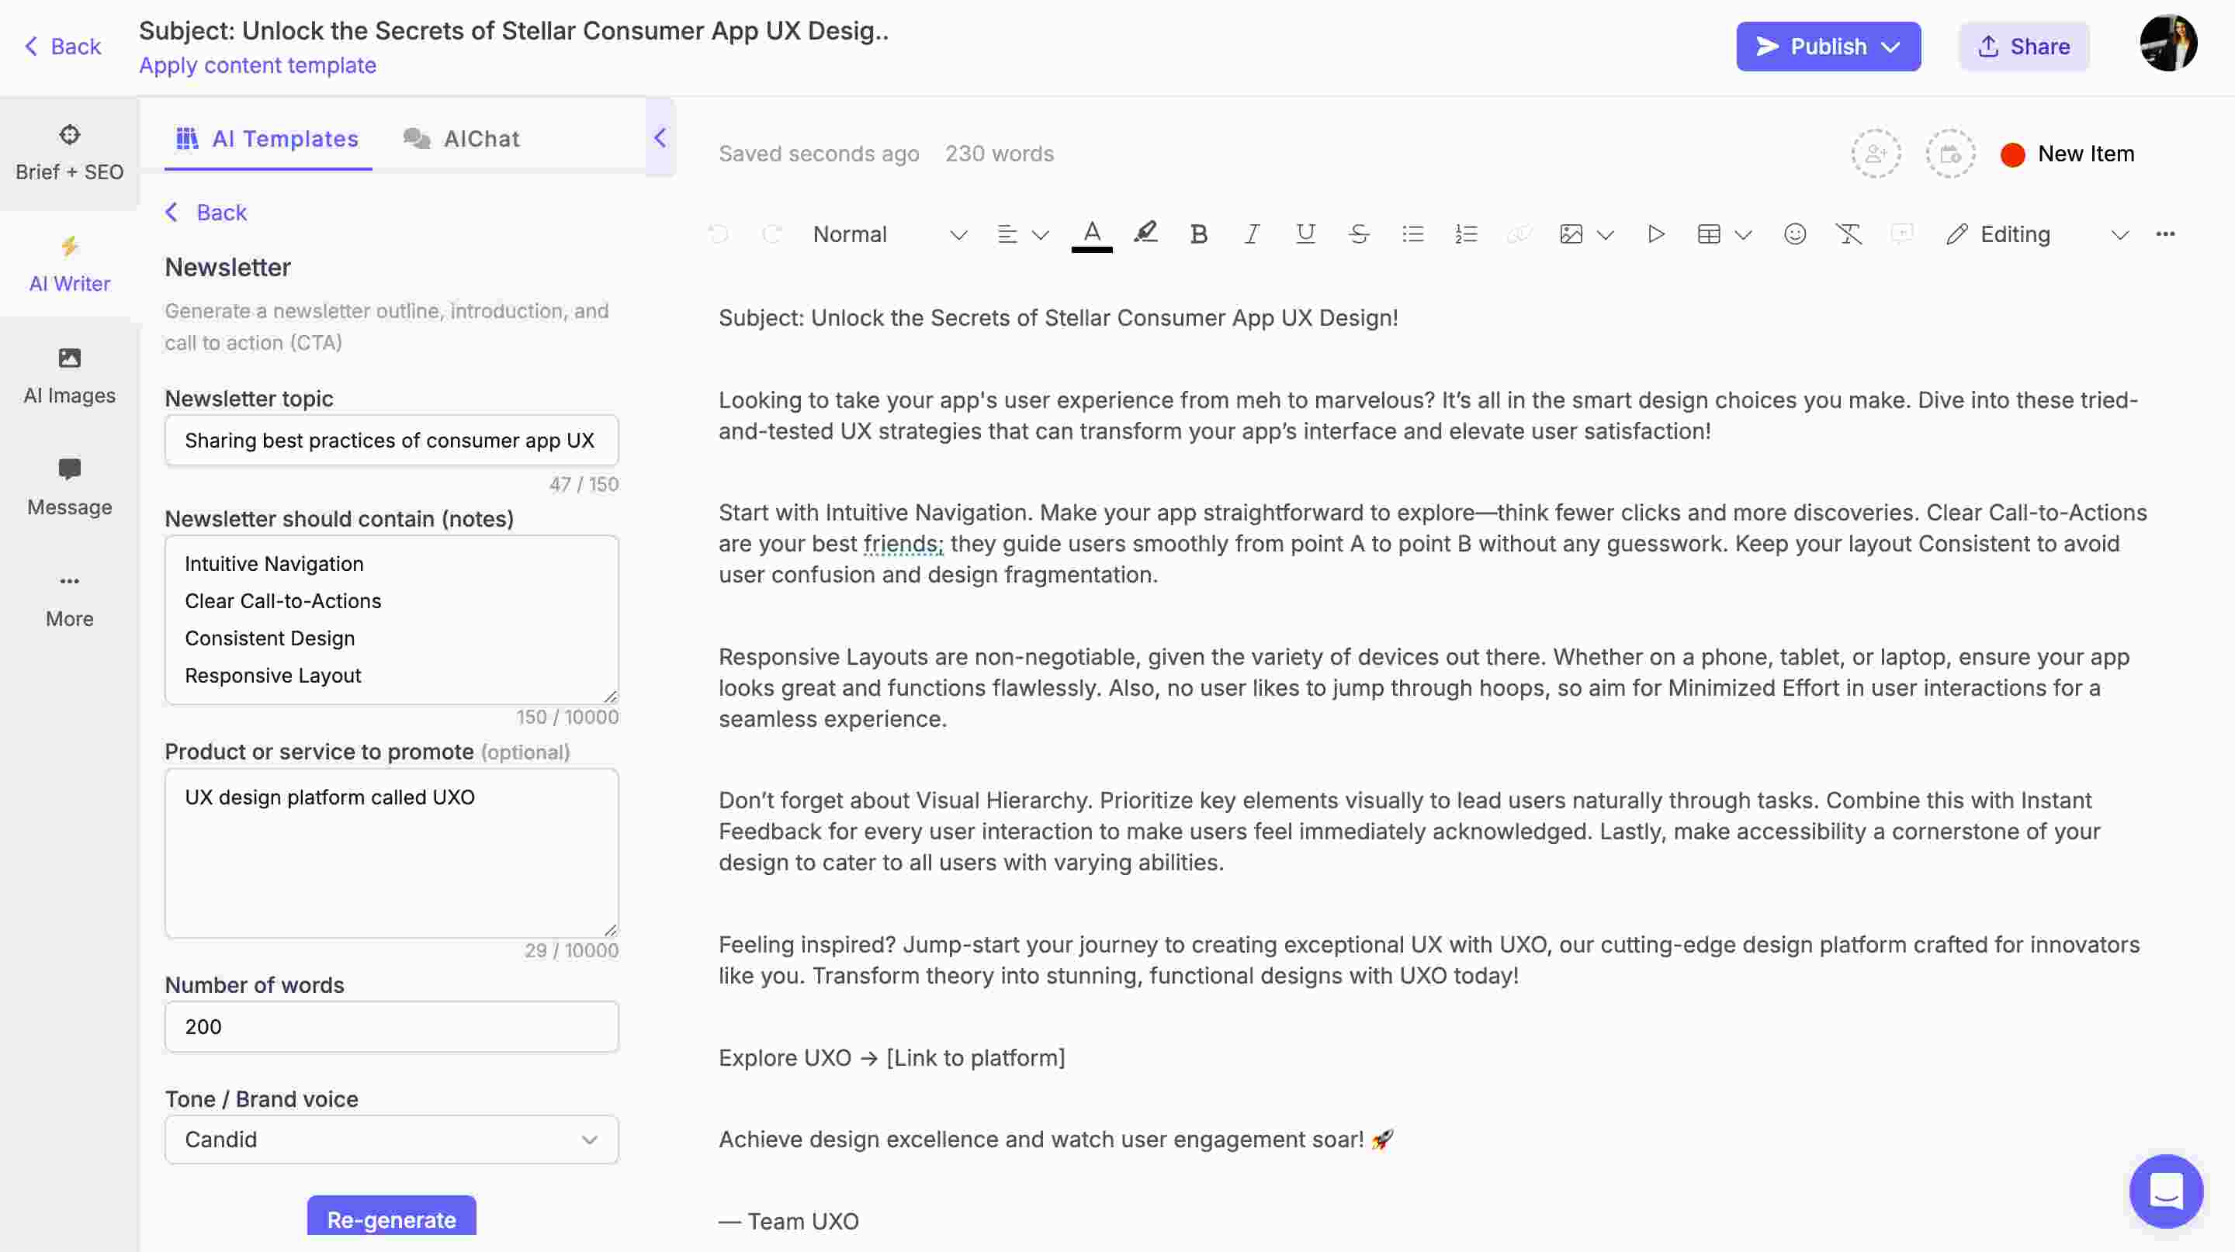Choose the text color A icon

click(1091, 234)
